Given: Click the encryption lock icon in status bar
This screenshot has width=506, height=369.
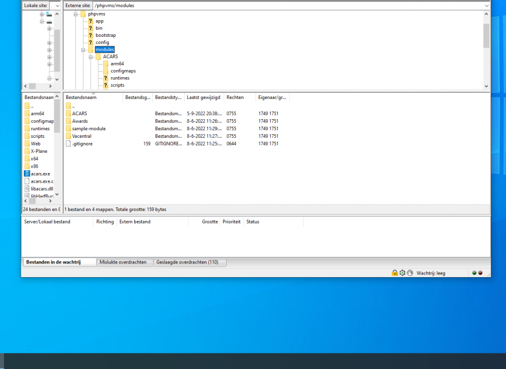Looking at the screenshot, I should (395, 273).
